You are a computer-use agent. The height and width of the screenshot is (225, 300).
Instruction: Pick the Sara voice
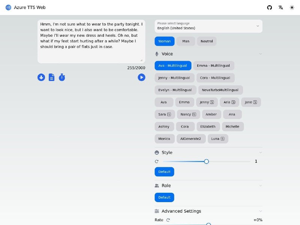[x=165, y=114]
